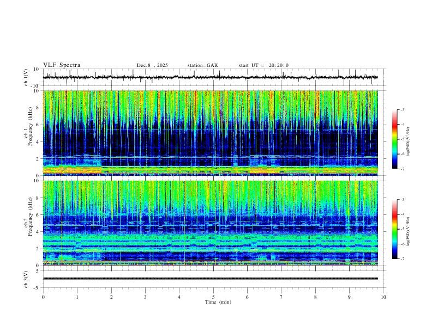Click the time-axis tick label "5"

click(x=213, y=297)
